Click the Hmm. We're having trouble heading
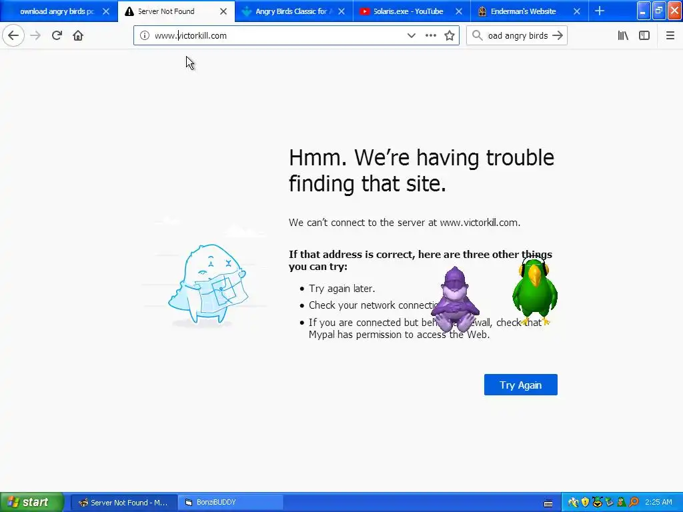Image resolution: width=683 pixels, height=512 pixels. click(422, 170)
